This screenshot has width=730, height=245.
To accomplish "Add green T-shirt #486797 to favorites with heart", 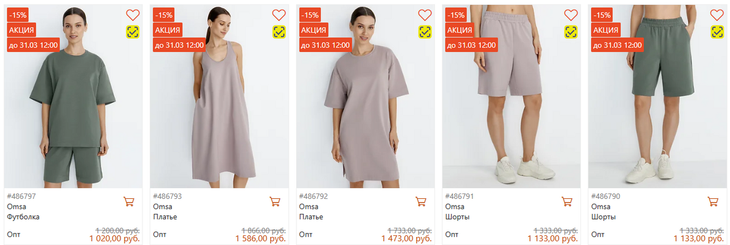I will [x=133, y=15].
